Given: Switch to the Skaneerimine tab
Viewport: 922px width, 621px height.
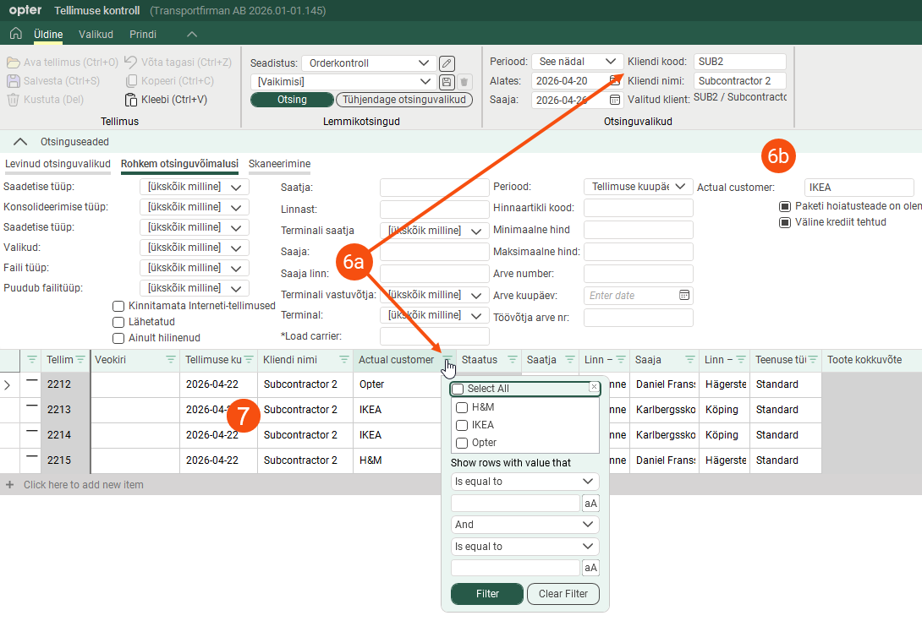Looking at the screenshot, I should tap(279, 164).
